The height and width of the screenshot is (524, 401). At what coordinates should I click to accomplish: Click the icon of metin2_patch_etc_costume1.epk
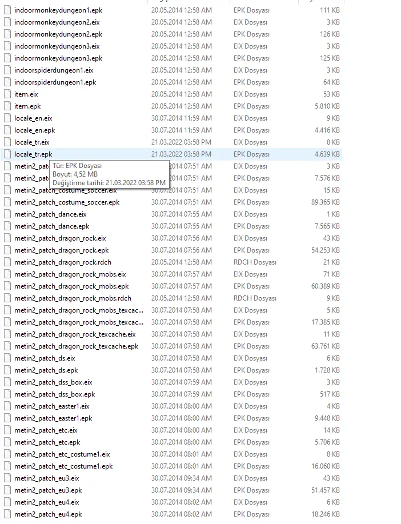pyautogui.click(x=7, y=466)
